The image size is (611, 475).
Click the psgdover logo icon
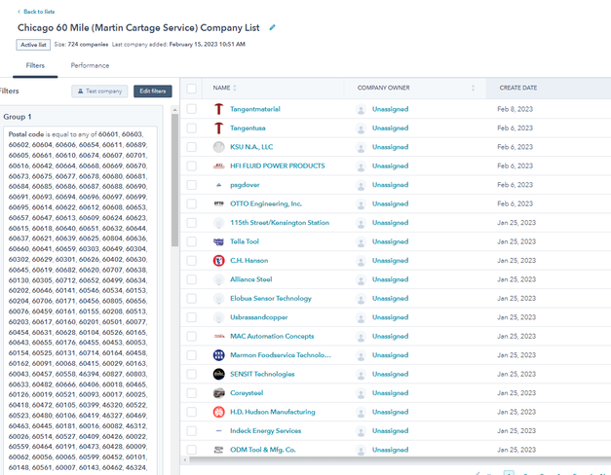[219, 185]
